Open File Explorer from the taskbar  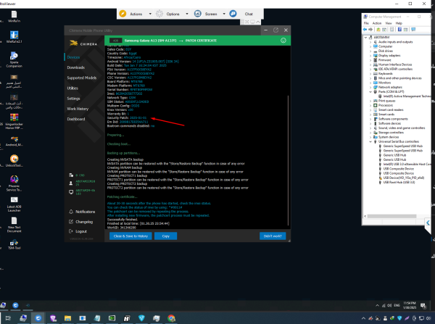coord(67,318)
